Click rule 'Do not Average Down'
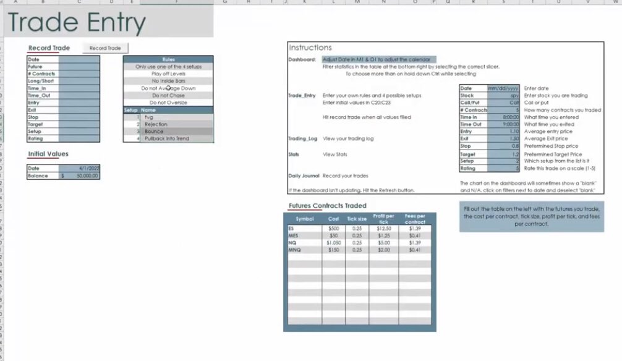The height and width of the screenshot is (361, 622). (168, 88)
